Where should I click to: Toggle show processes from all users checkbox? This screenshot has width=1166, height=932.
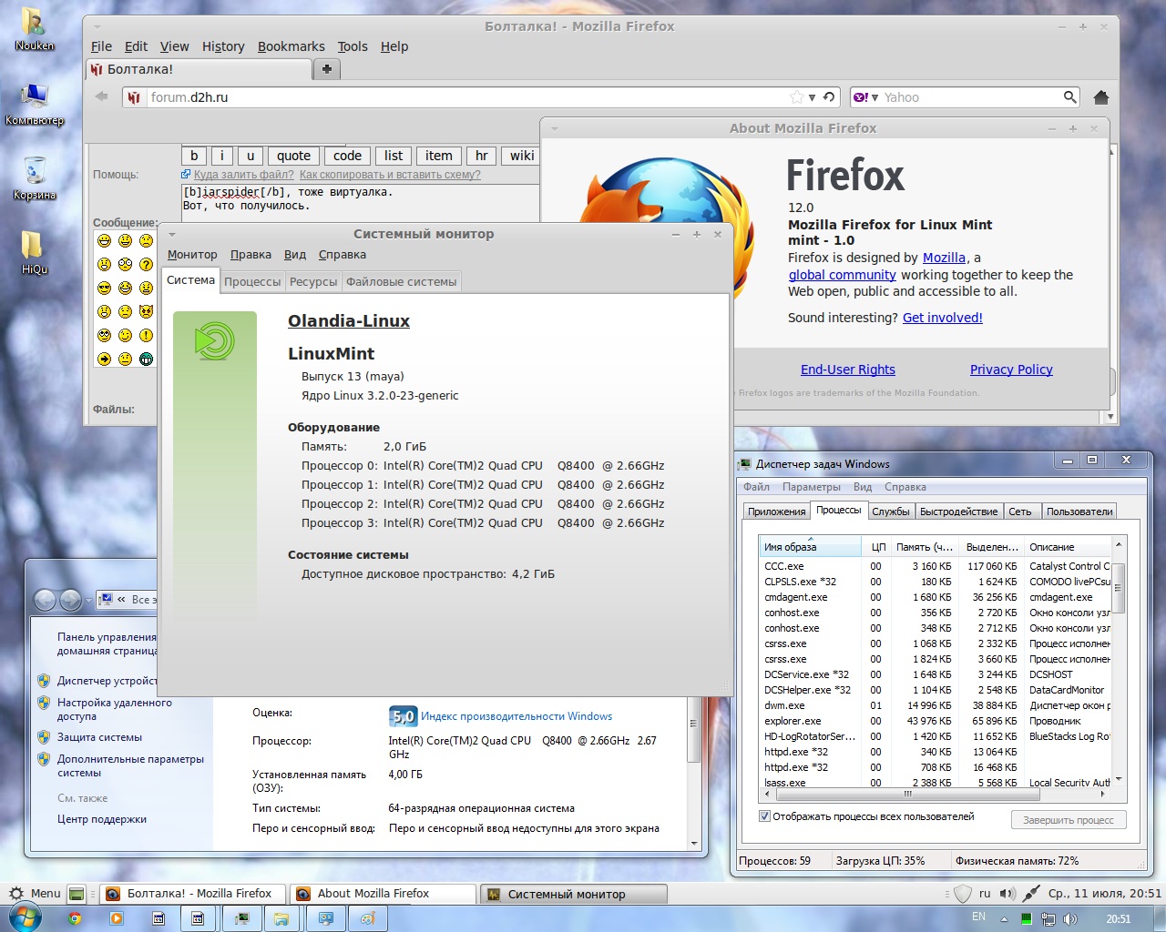point(765,816)
